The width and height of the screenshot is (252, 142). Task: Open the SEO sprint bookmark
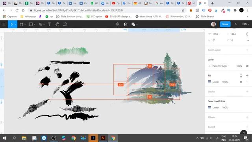coord(94,17)
